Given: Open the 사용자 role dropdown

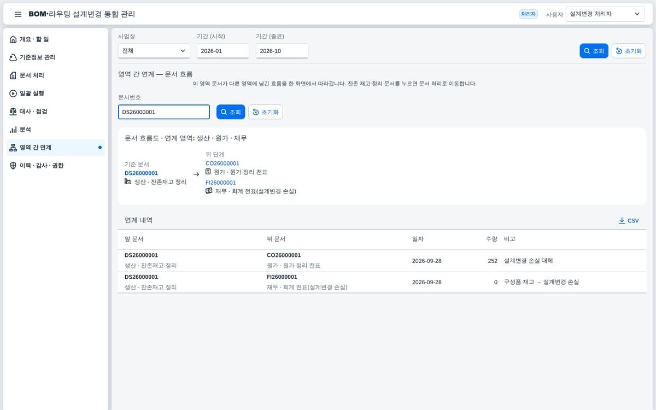Looking at the screenshot, I should [605, 14].
